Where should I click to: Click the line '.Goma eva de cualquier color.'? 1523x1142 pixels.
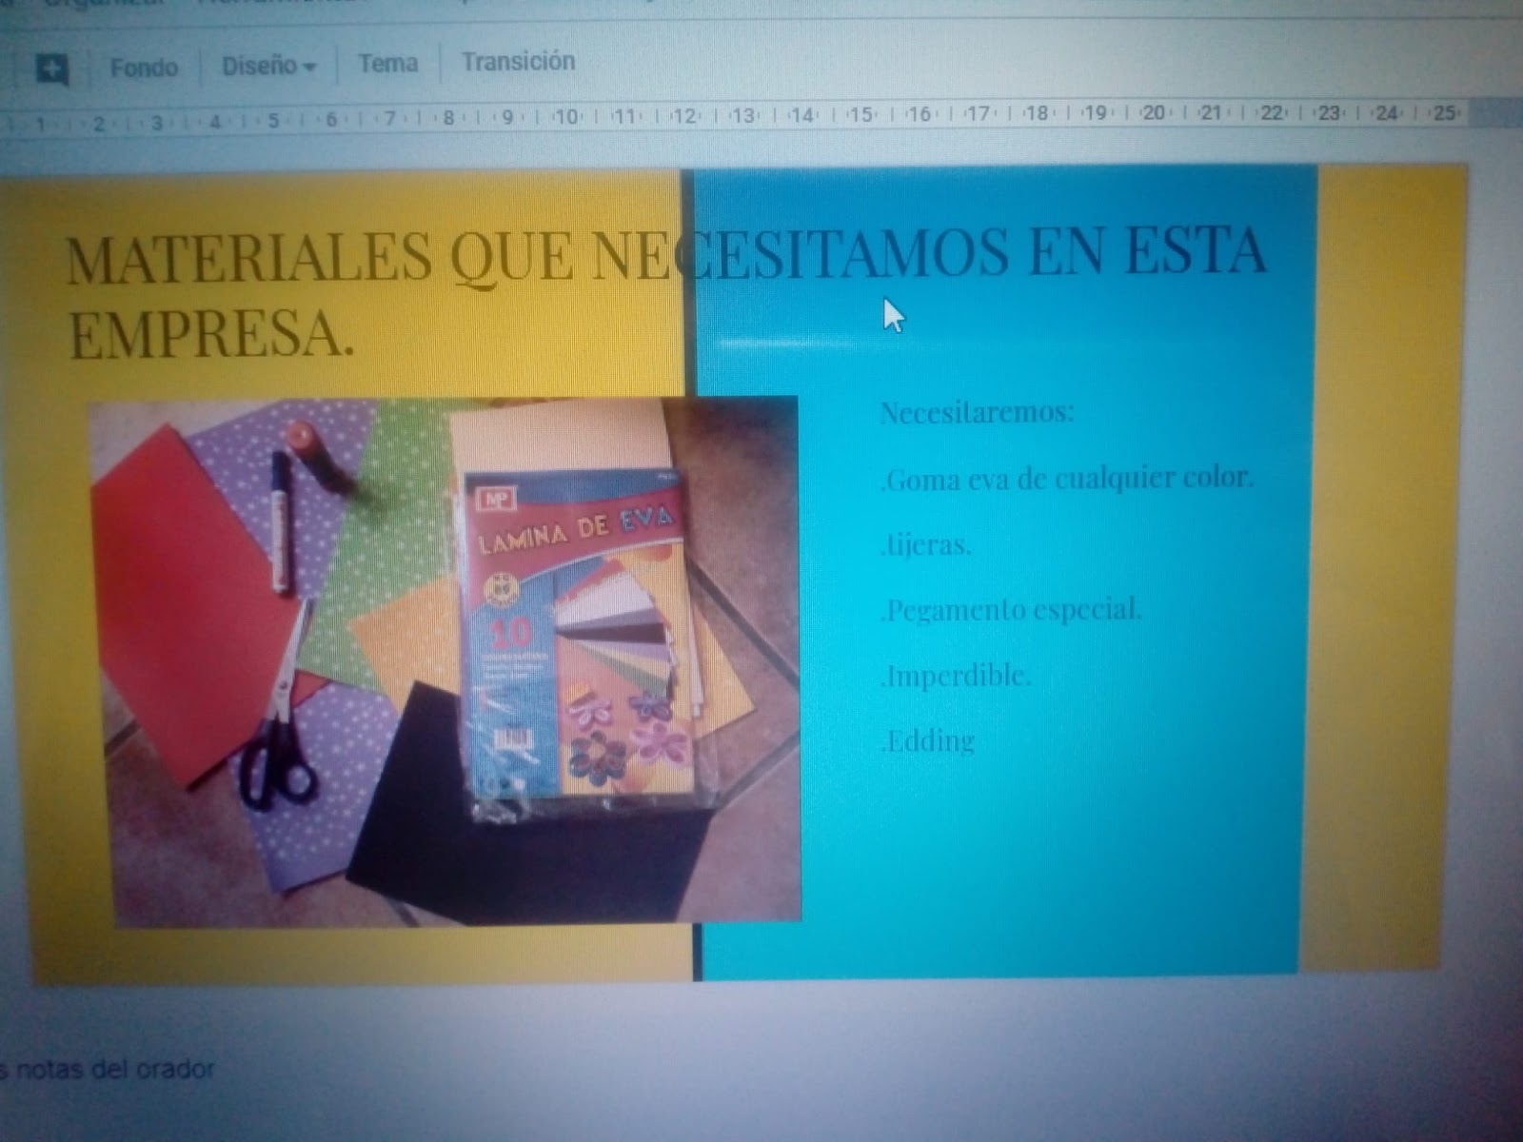(x=1067, y=478)
